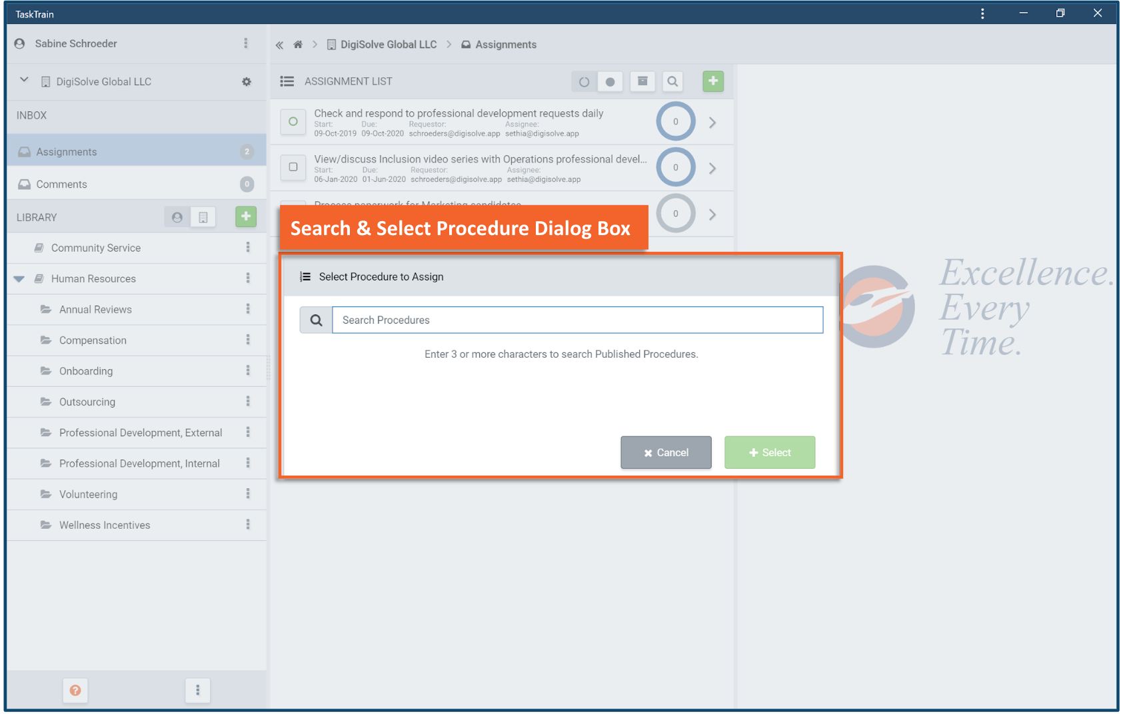Navigate to DigiSolve Global LLC breadcrumb
Image resolution: width=1123 pixels, height=714 pixels.
point(382,45)
